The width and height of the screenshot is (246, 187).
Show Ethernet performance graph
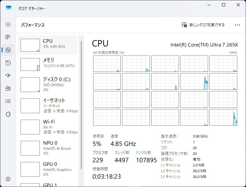click(48, 106)
